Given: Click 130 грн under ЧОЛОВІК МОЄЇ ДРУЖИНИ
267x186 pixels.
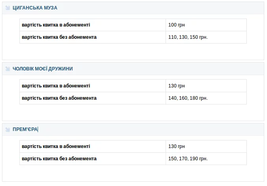Looking at the screenshot, I should 177,86.
